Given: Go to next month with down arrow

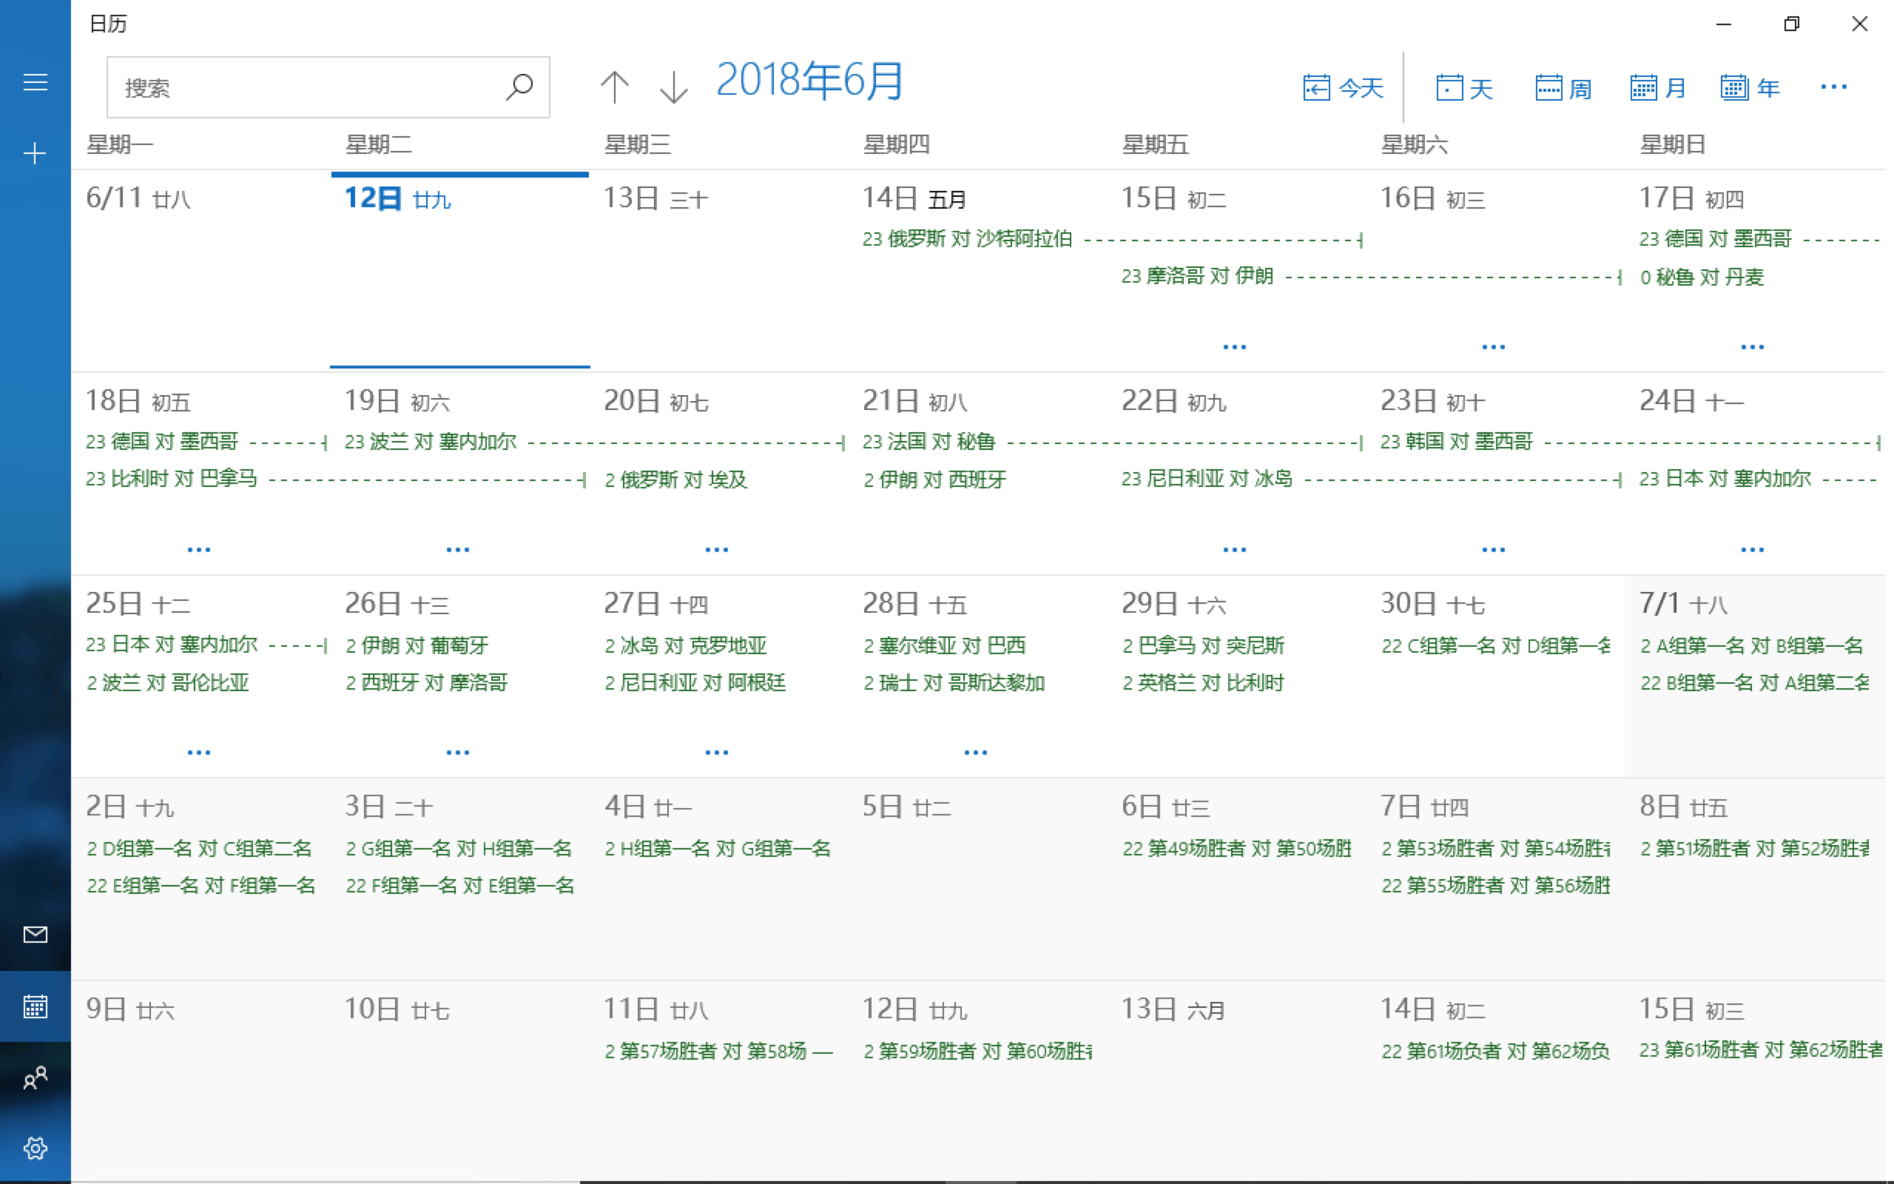Looking at the screenshot, I should click(x=673, y=87).
